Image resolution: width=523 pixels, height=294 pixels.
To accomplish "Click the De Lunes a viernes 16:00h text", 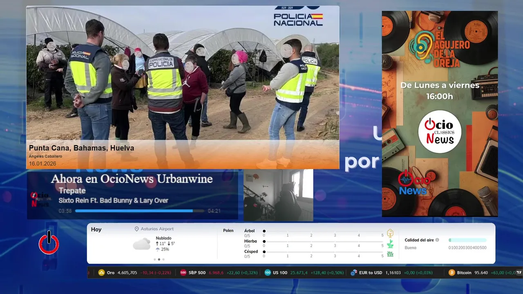I will click(x=440, y=91).
